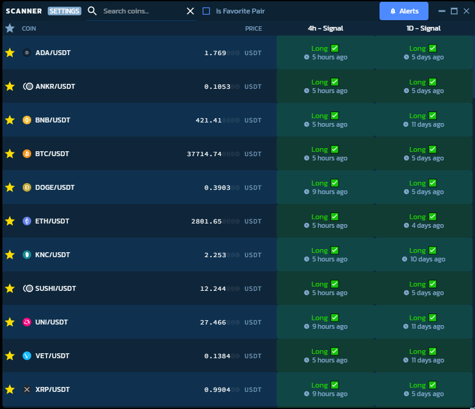This screenshot has height=409, width=475.
Task: Toggle favorite star for VET/USDT
Action: (10, 355)
